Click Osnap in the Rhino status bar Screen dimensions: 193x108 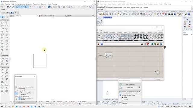[x=164, y=104]
